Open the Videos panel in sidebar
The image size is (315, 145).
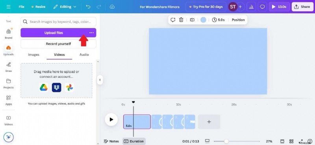pos(8,121)
